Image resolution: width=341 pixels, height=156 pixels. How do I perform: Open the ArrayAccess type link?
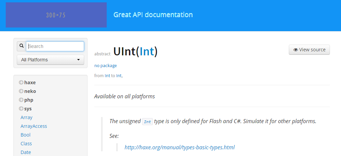pos(34,126)
